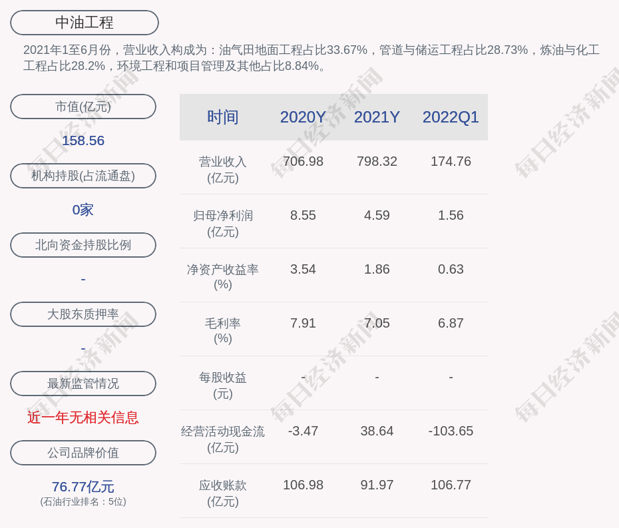Click the receivables cell 91.97
This screenshot has width=619, height=528.
point(377,485)
